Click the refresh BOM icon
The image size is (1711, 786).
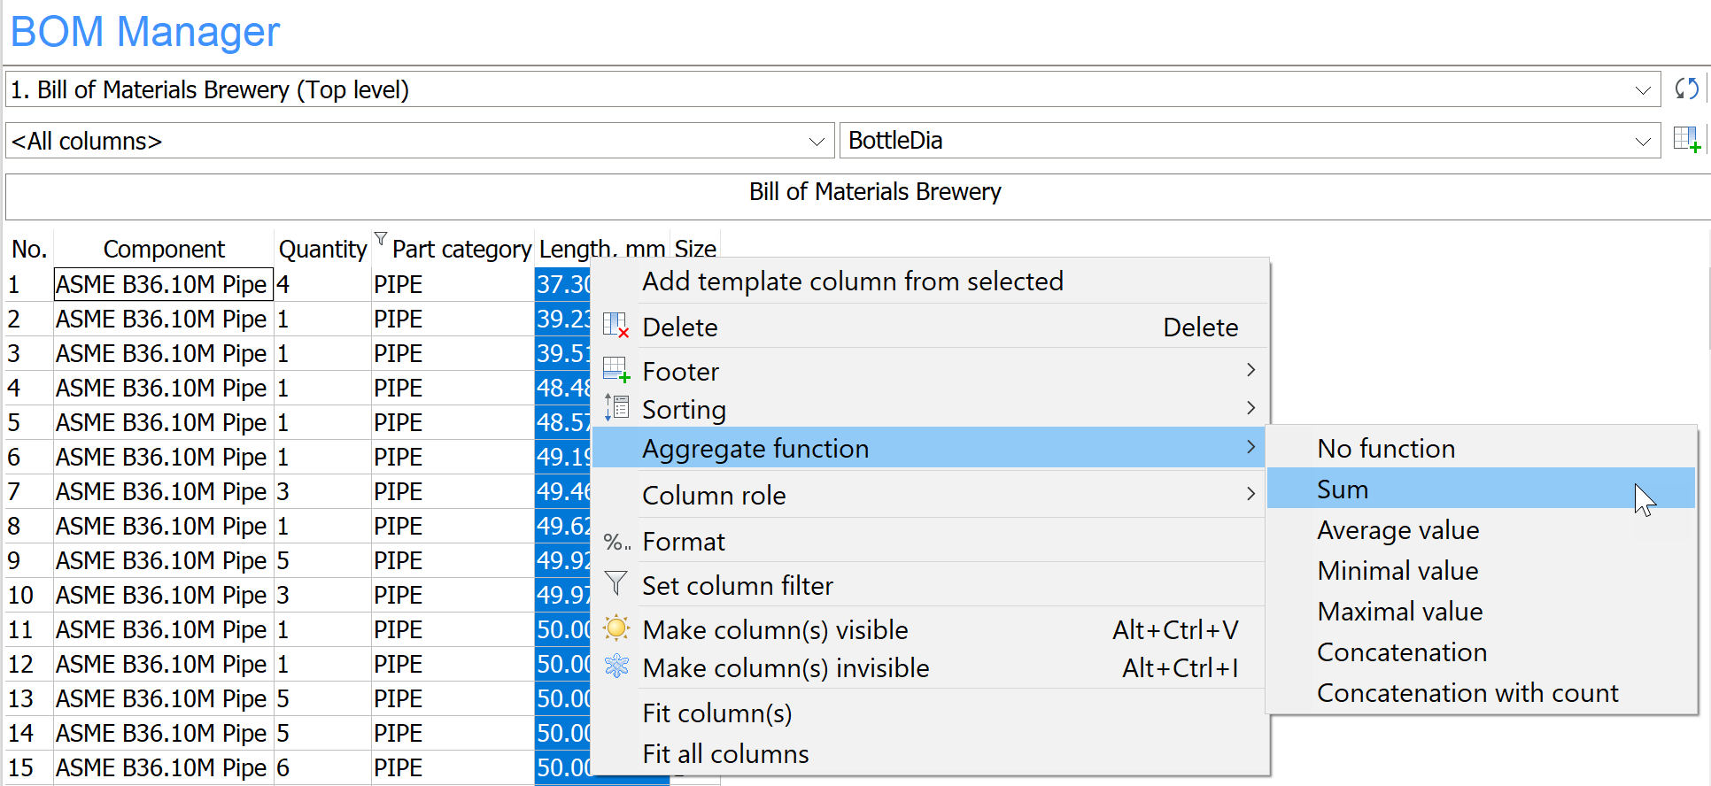point(1686,89)
